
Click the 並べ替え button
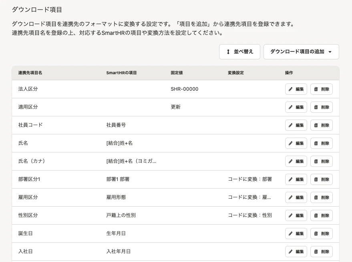pos(239,52)
